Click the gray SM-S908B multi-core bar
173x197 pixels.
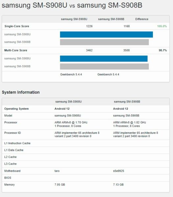(x=104, y=66)
